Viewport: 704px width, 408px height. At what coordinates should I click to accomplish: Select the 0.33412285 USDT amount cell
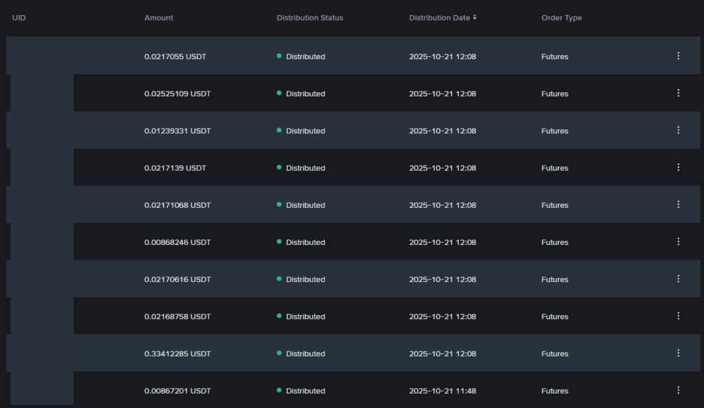tap(177, 354)
